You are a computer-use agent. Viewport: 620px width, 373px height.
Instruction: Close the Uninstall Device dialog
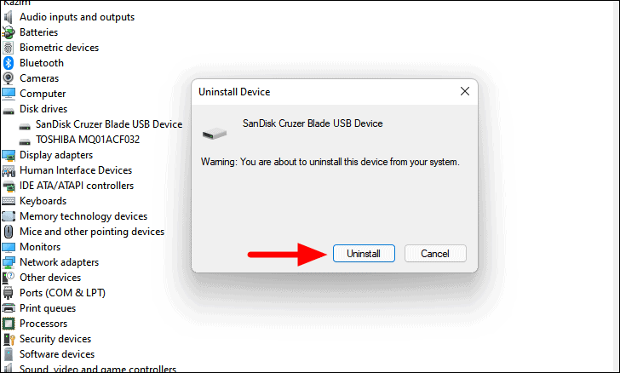[x=465, y=91]
